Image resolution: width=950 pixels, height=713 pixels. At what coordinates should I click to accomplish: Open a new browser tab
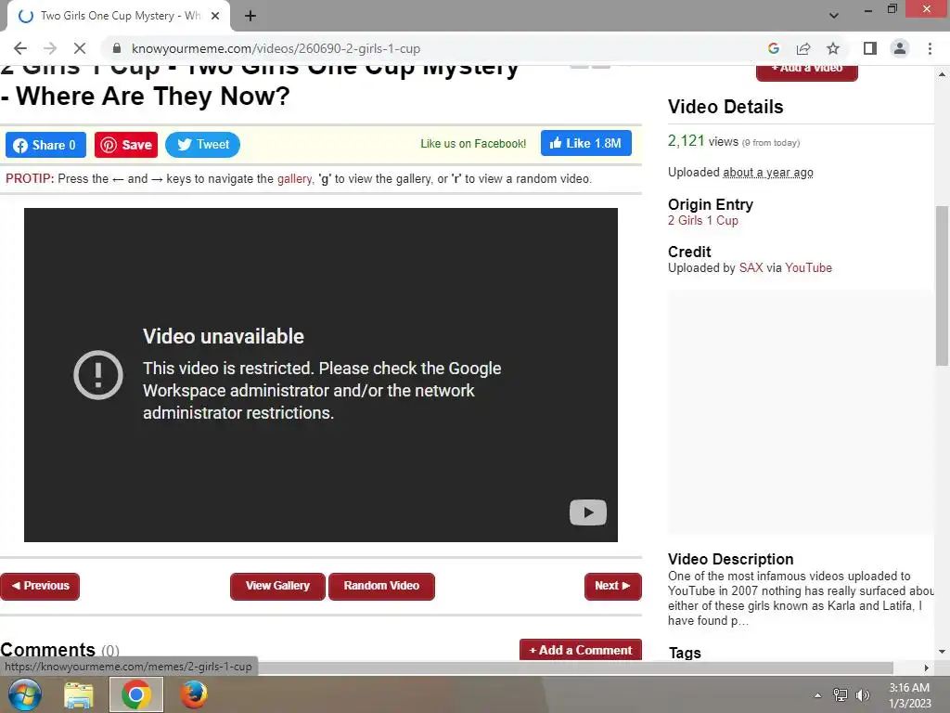point(250,17)
